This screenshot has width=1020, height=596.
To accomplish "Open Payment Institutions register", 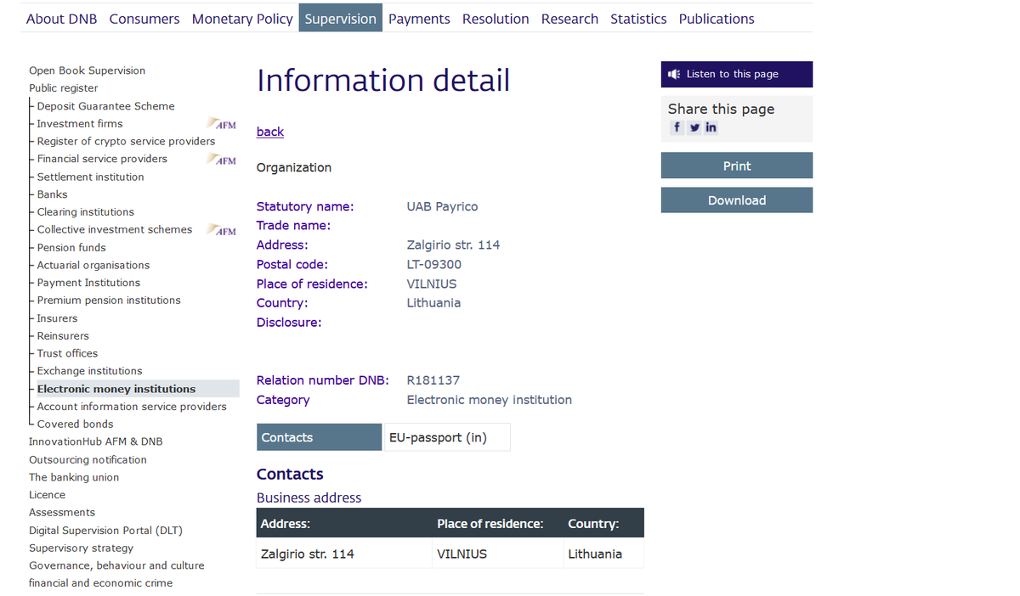I will (x=88, y=283).
